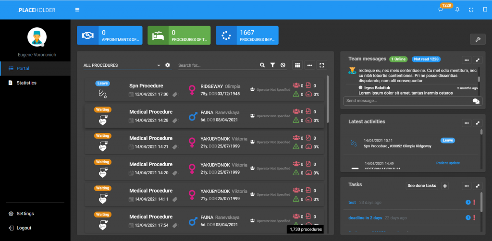492x241 pixels.
Task: Switch procedures to grid view
Action: [x=297, y=65]
